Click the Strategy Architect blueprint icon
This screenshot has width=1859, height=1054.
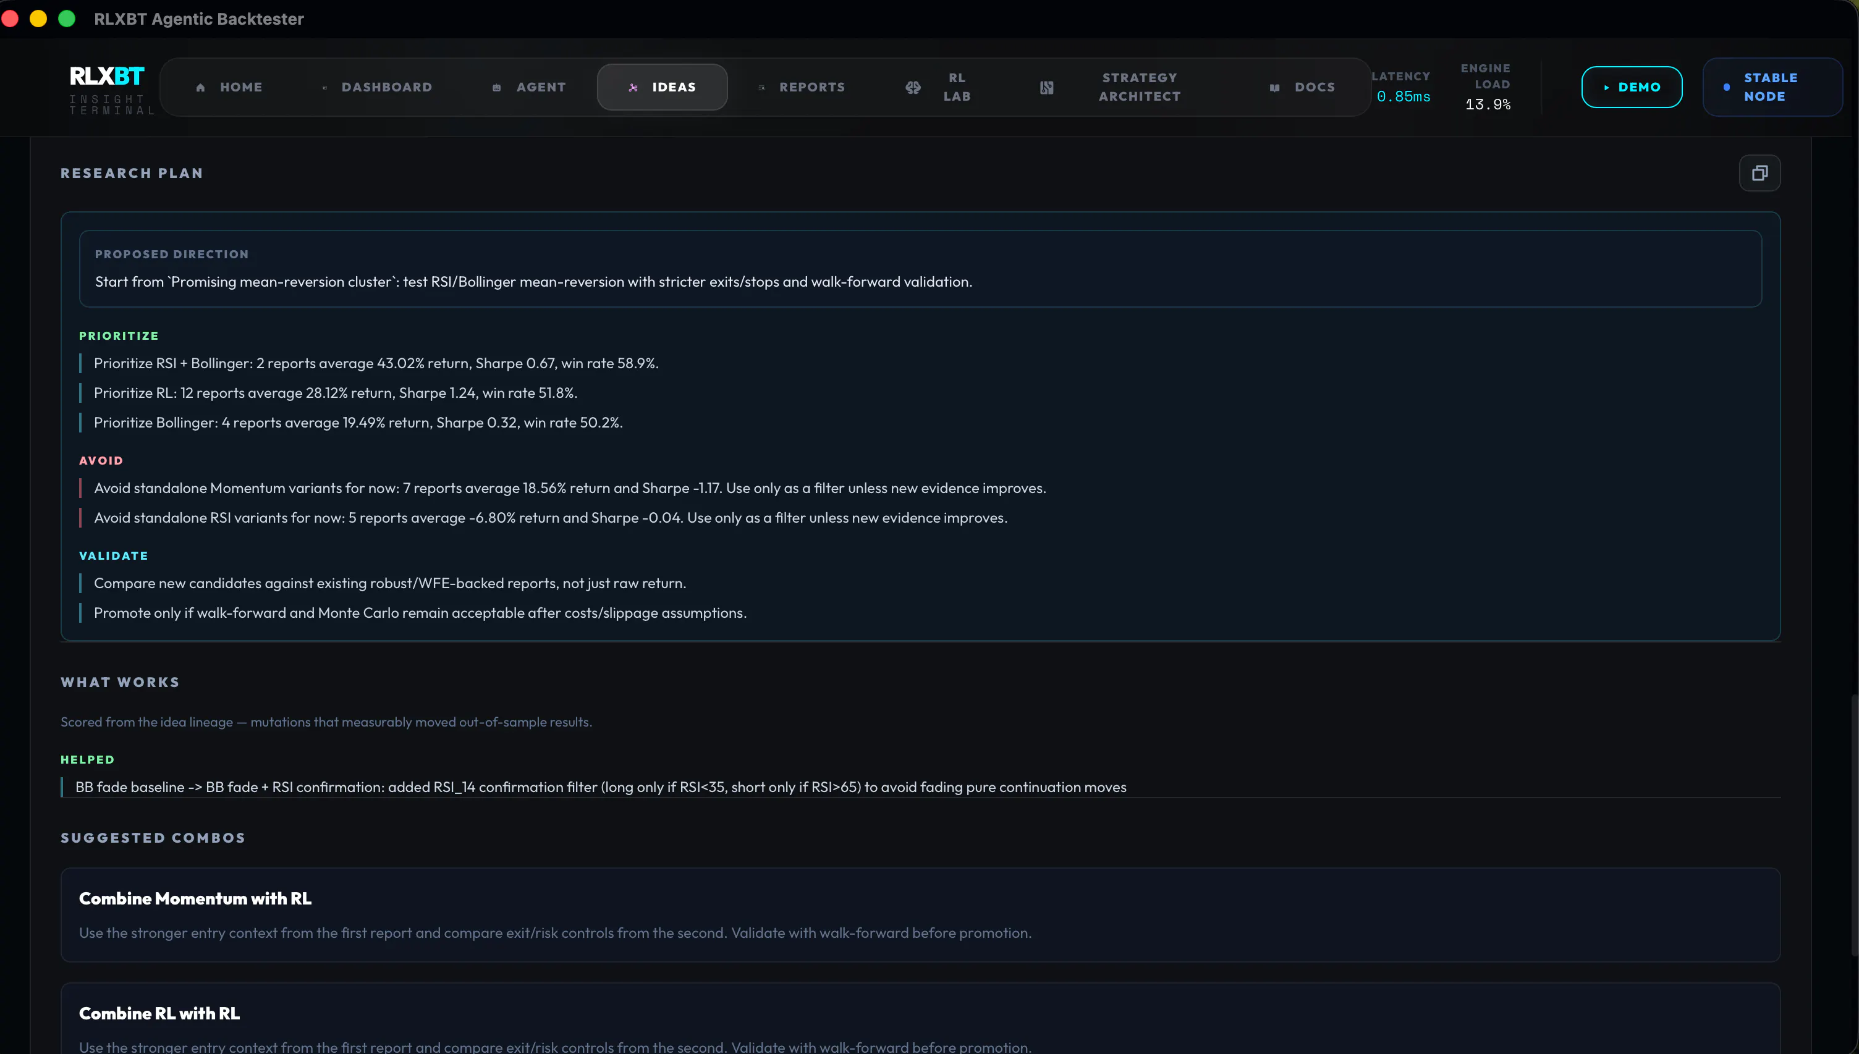[1047, 88]
